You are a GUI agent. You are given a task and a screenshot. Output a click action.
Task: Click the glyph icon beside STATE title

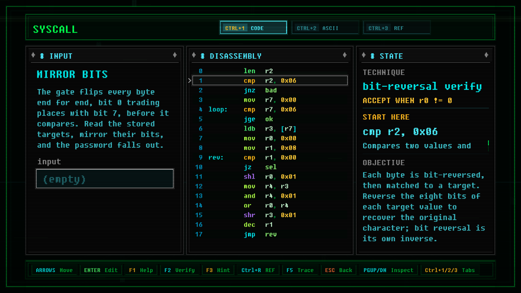pos(372,56)
